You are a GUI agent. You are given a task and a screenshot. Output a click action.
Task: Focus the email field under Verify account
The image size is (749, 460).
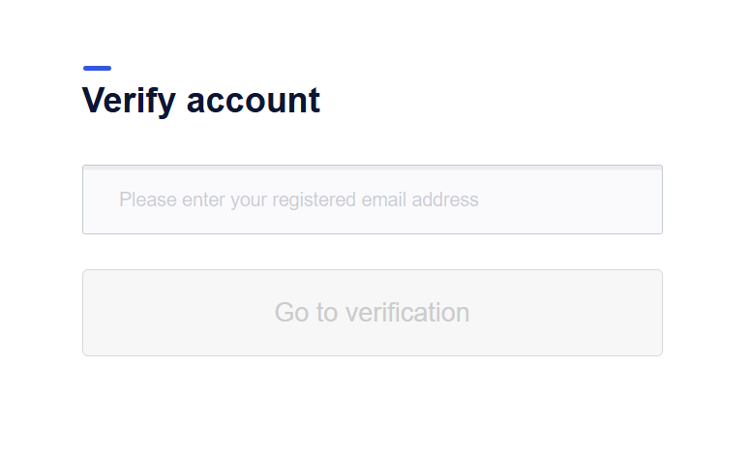[373, 199]
